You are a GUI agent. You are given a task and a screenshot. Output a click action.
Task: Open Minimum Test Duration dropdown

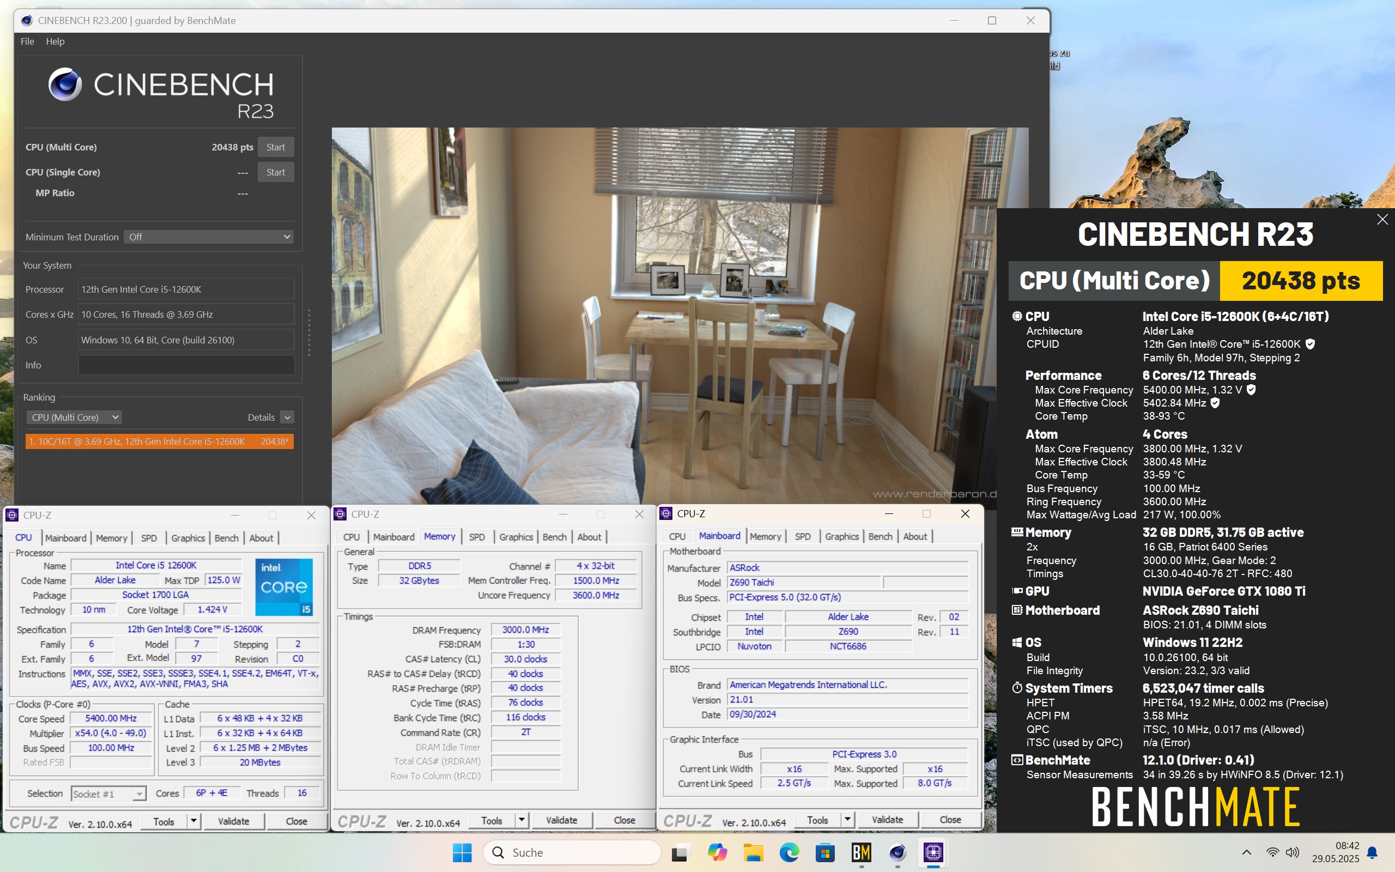[x=209, y=237]
